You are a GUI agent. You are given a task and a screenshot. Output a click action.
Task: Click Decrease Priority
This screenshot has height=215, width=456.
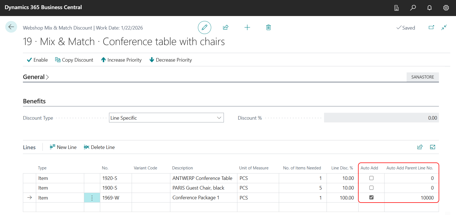click(171, 60)
